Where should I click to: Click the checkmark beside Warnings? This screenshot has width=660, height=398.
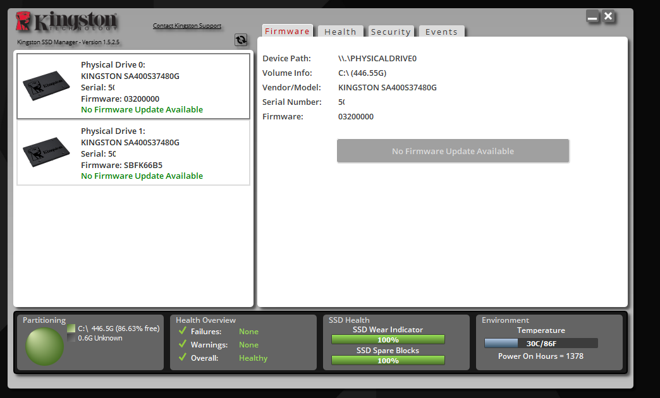pos(183,344)
